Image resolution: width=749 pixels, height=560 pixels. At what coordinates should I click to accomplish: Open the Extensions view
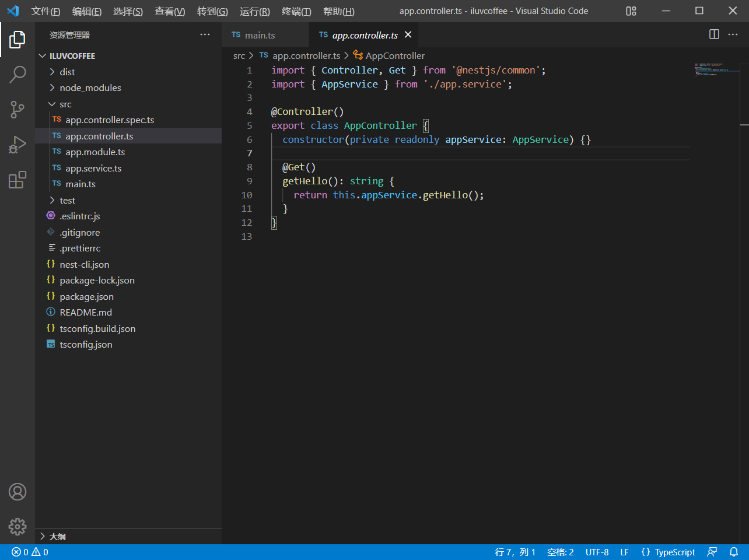click(17, 180)
